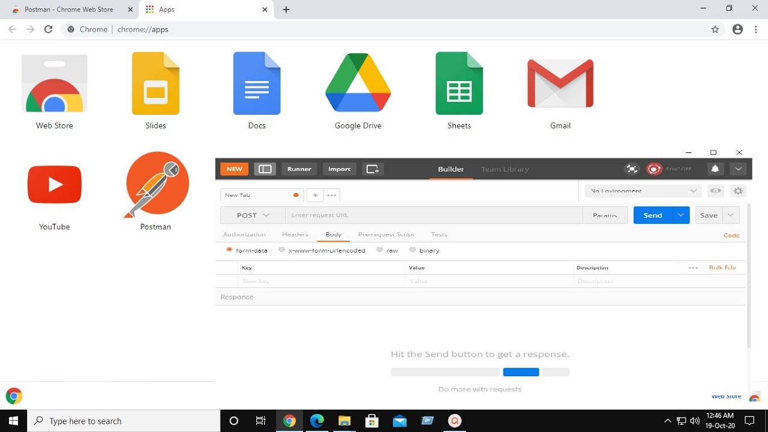The image size is (768, 432).
Task: Click the New key input cell
Action: (x=322, y=281)
